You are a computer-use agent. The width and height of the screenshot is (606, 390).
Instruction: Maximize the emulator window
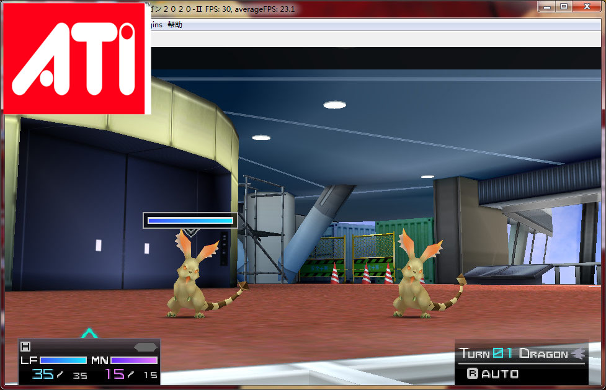564,7
